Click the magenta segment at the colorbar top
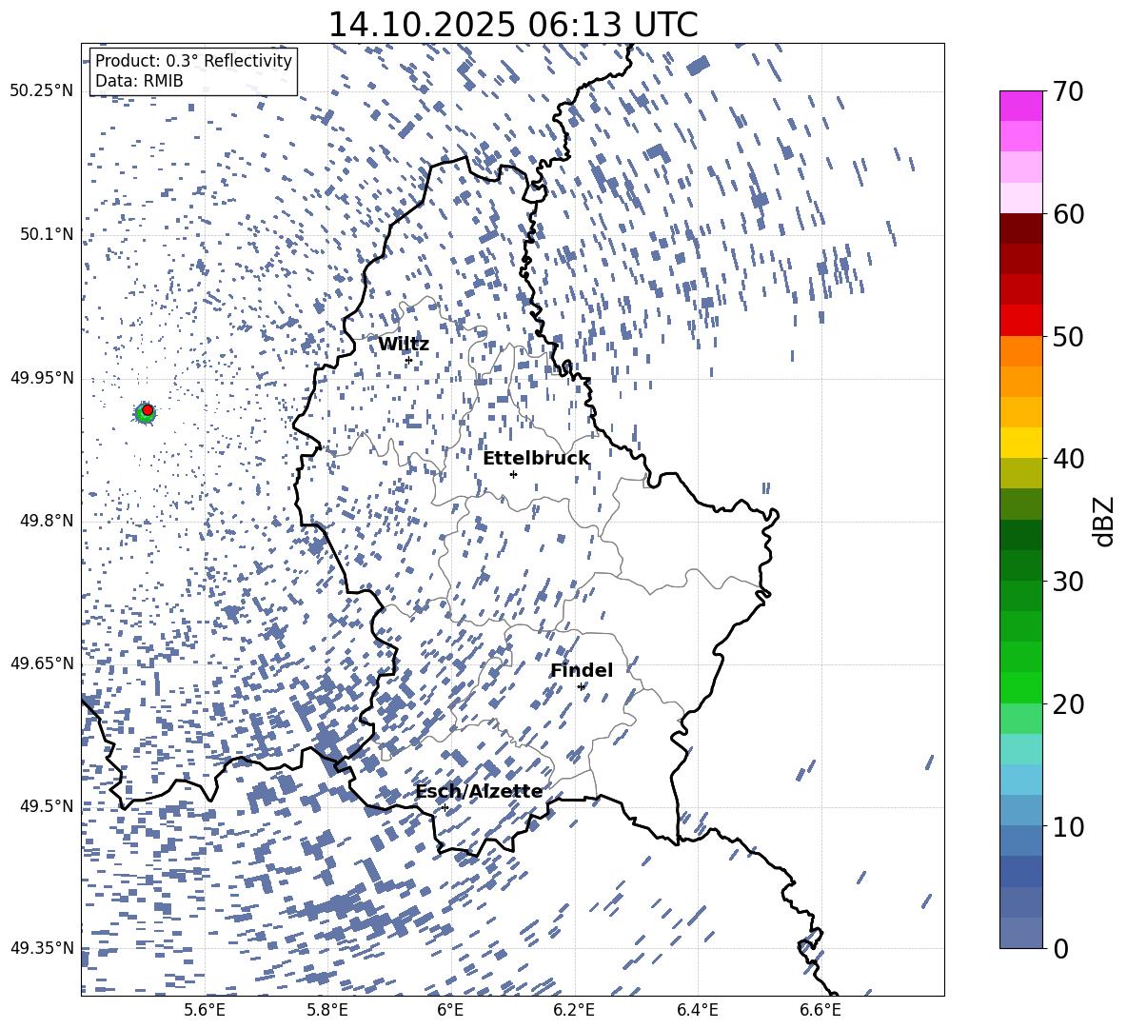Screen dimensions: 1127x1029 tap(1020, 107)
